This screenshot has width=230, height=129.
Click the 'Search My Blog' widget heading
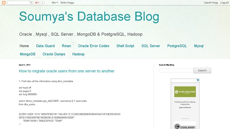pyautogui.click(x=166, y=65)
